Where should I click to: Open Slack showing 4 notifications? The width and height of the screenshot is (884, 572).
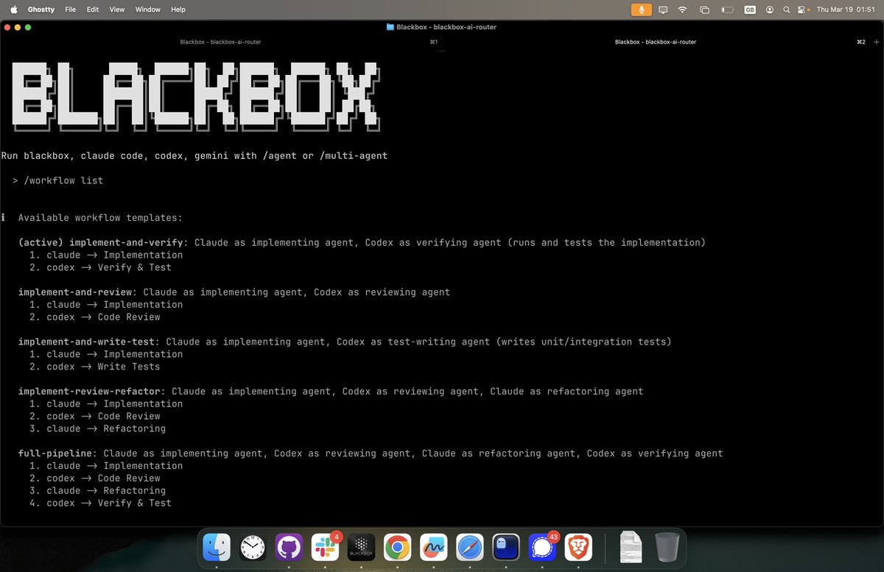[325, 547]
